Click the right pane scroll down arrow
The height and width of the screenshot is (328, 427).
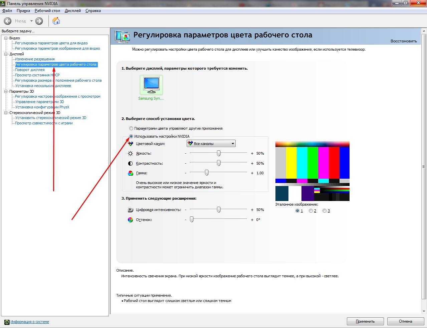(x=424, y=311)
